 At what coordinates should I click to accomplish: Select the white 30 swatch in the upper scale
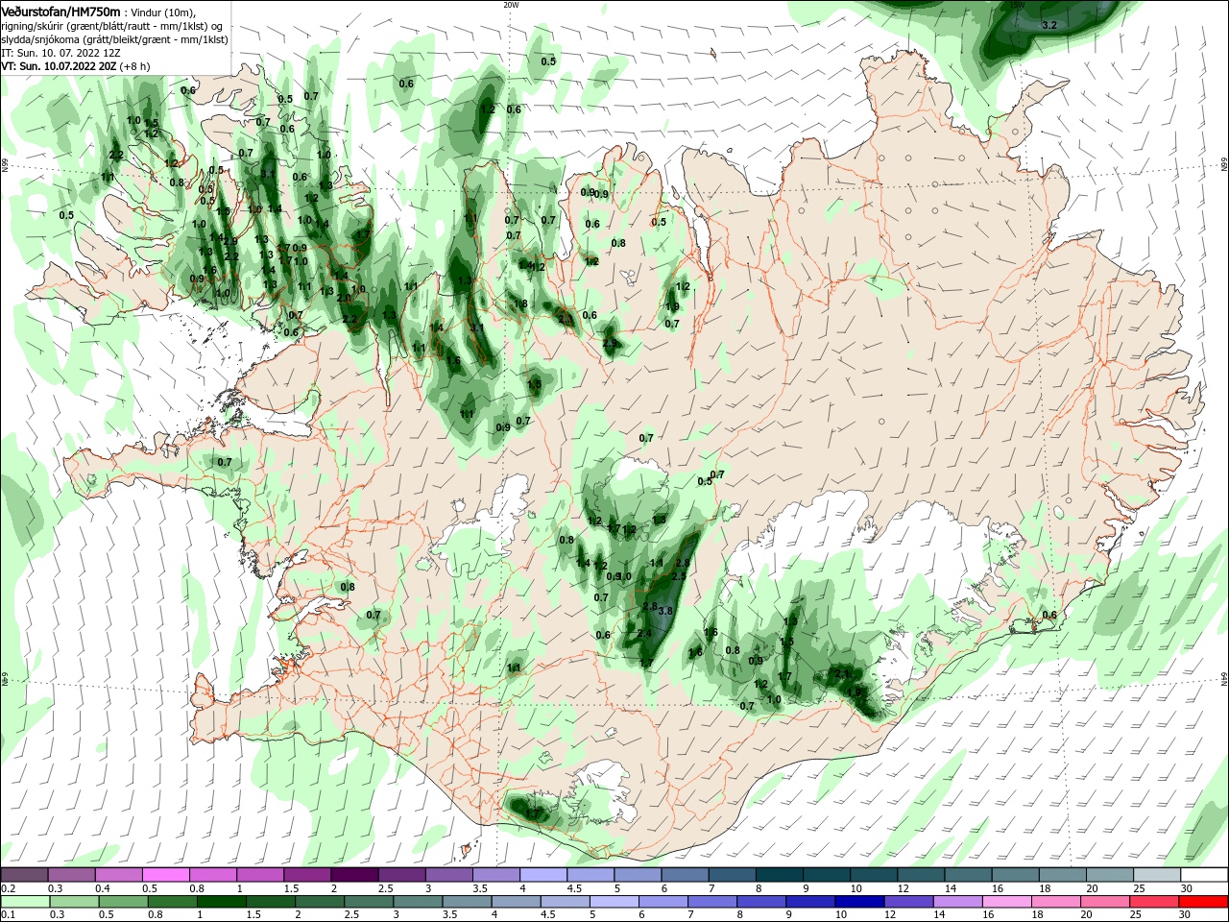pos(1204,875)
